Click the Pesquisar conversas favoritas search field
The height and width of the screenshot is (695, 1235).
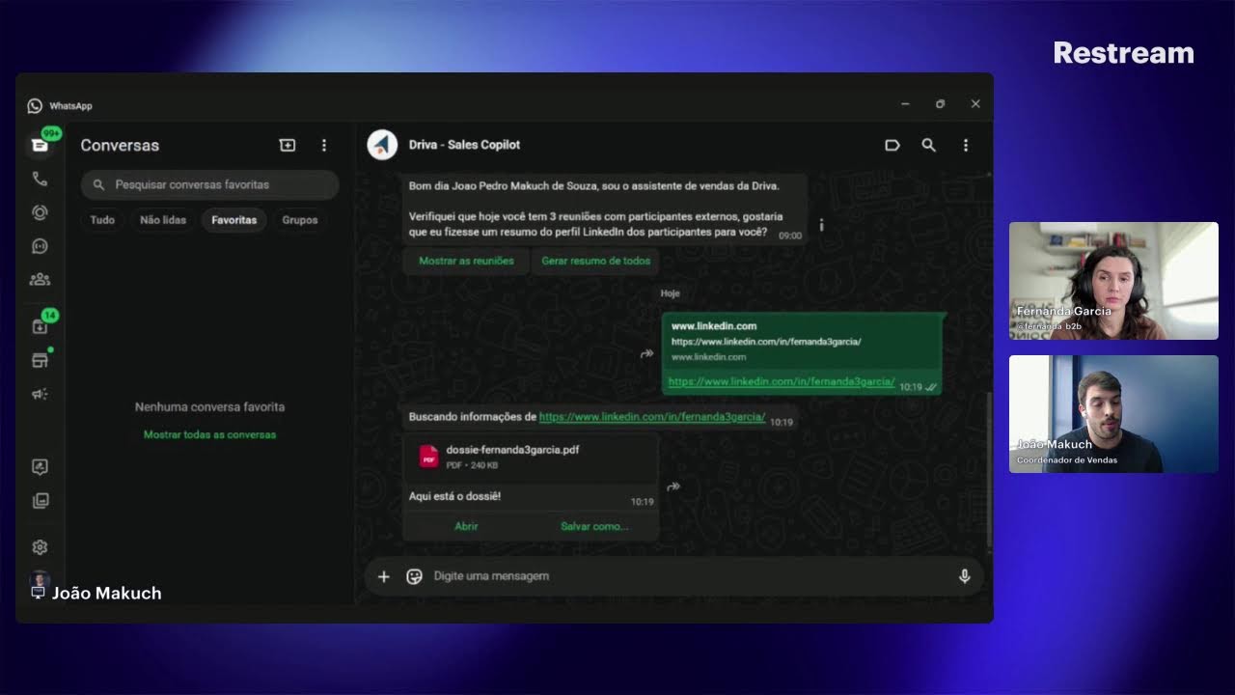click(x=209, y=184)
